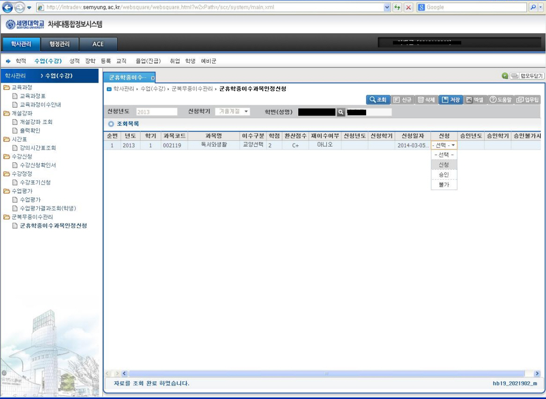Image resolution: width=546 pixels, height=399 pixels.
Task: Open 출력확인 in the sidebar tree
Action: click(30, 131)
